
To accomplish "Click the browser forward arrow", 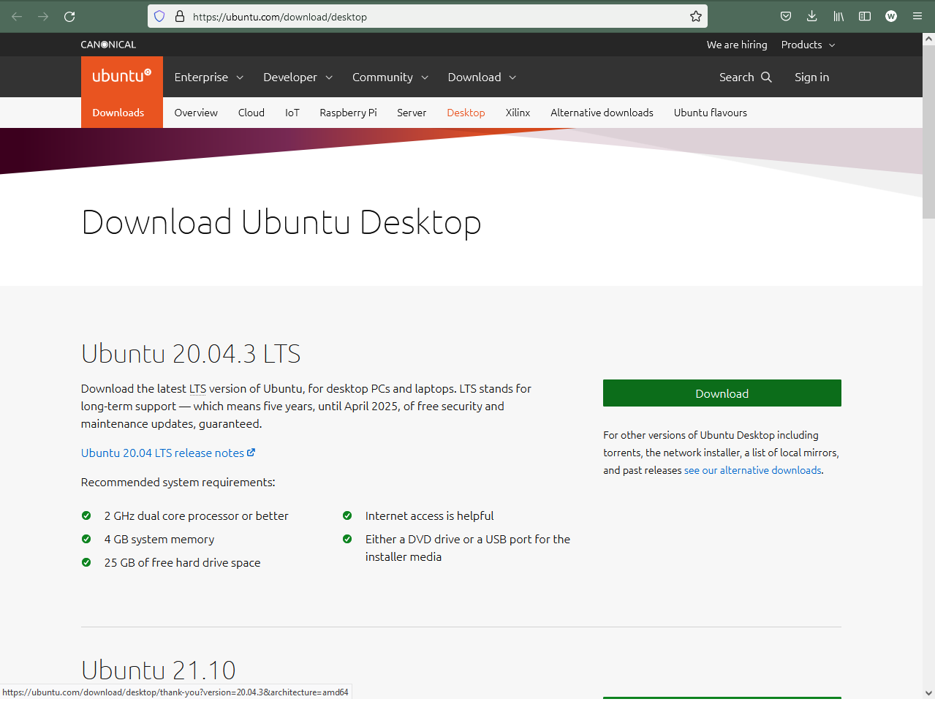I will tap(43, 16).
